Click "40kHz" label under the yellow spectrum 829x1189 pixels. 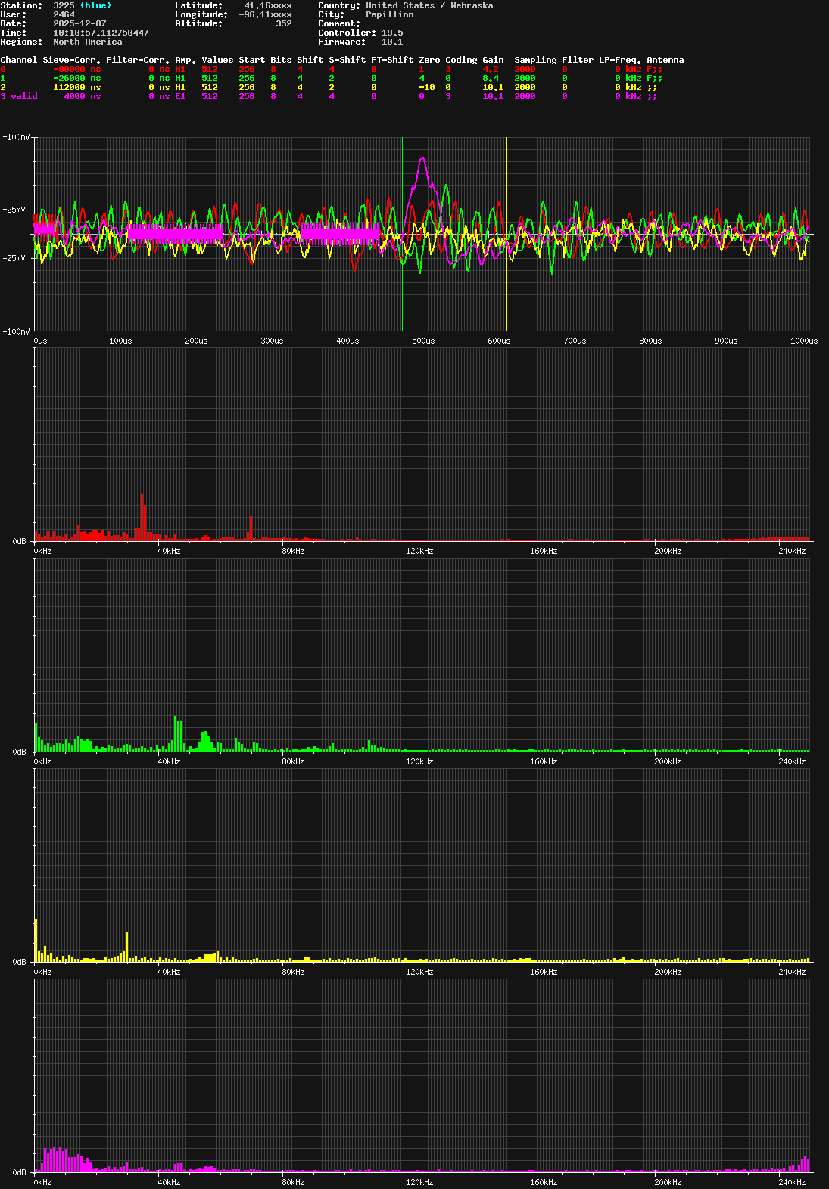click(169, 972)
